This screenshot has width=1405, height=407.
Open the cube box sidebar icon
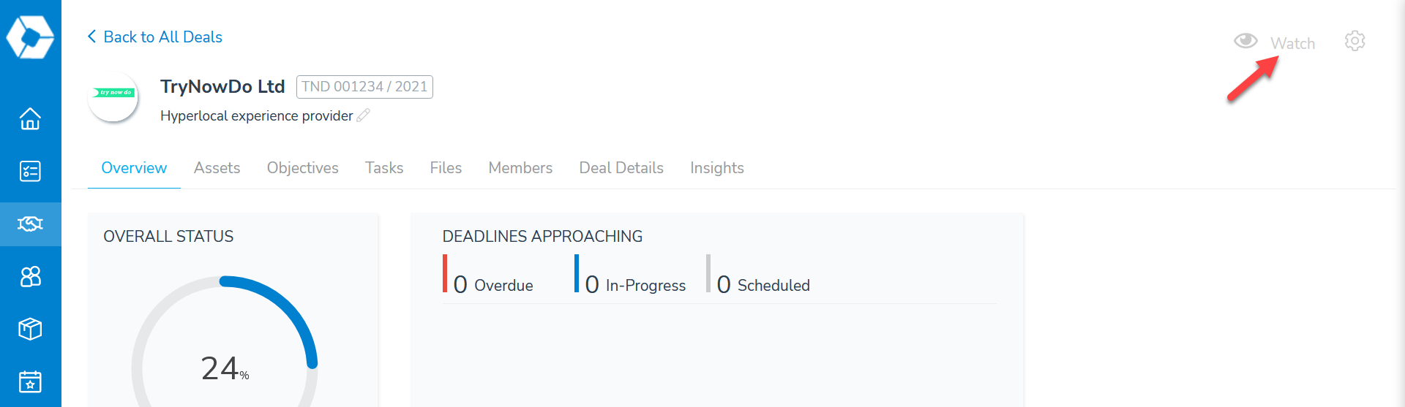click(30, 329)
